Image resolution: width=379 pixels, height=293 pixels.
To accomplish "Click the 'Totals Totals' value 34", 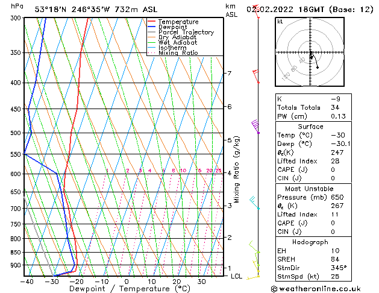I will (x=335, y=107).
